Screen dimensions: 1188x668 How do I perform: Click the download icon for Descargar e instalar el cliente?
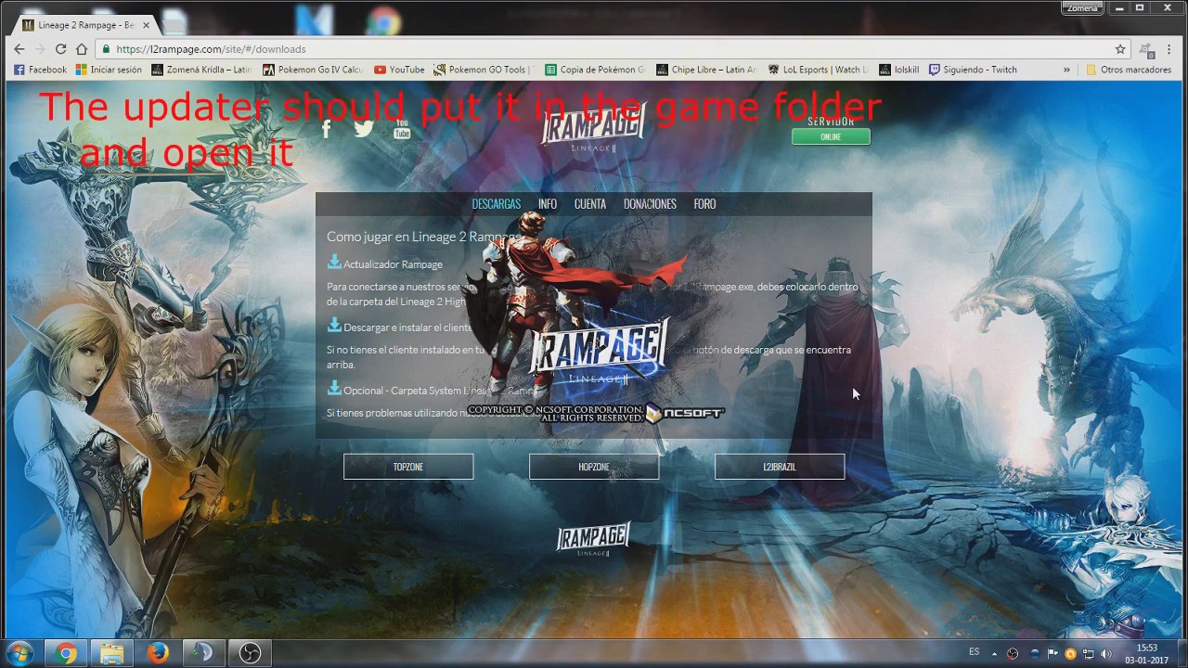point(334,326)
